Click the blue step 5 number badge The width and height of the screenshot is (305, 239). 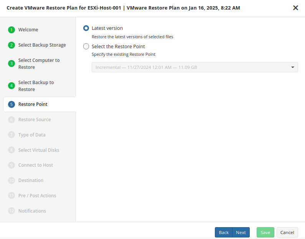pos(12,104)
